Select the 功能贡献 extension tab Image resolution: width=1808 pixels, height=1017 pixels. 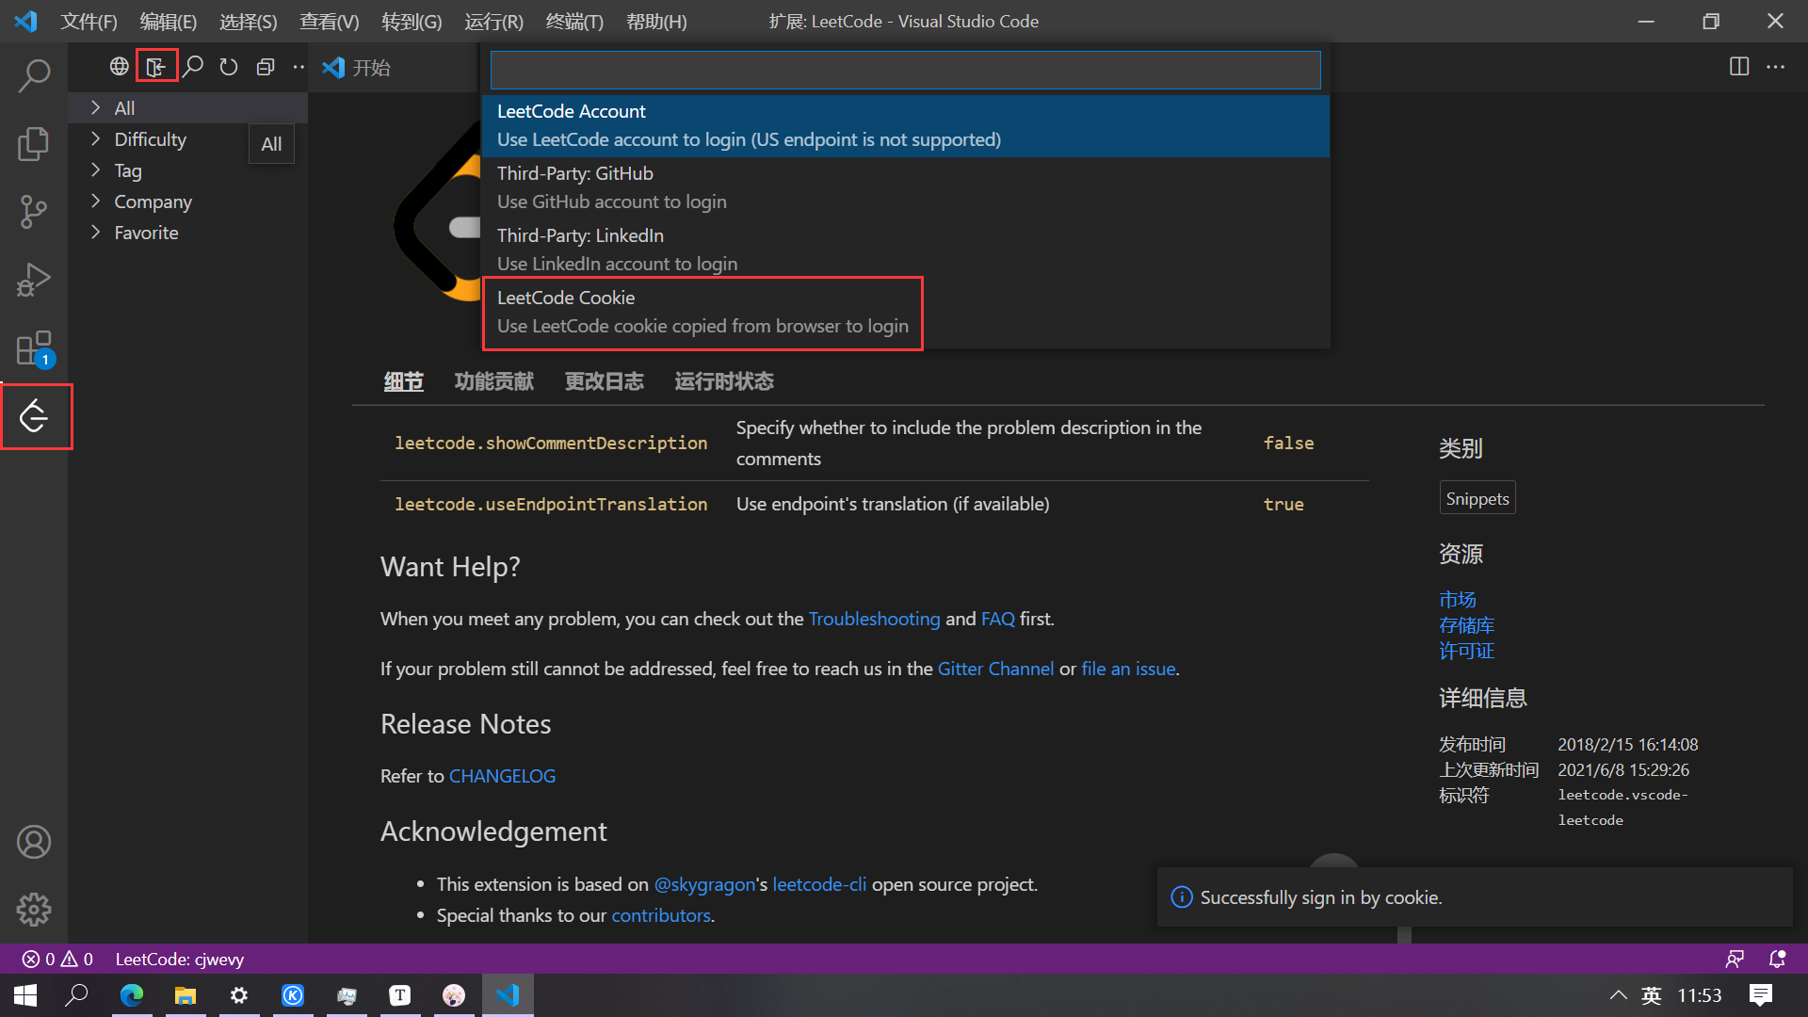(x=493, y=381)
